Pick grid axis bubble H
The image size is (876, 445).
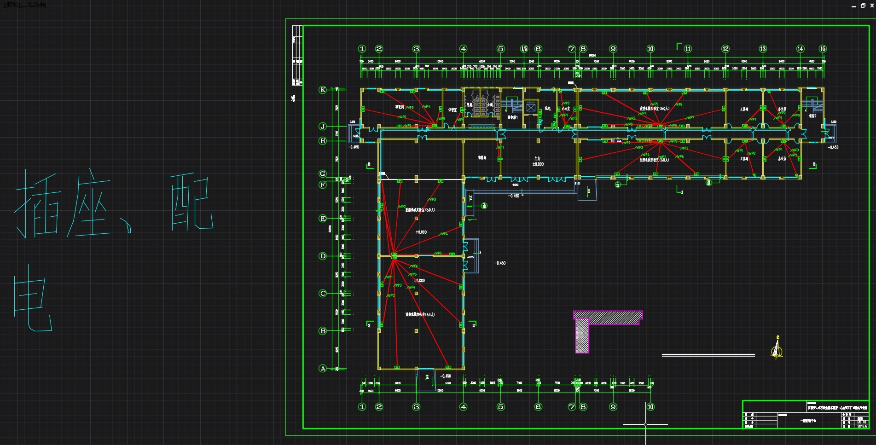click(x=323, y=141)
